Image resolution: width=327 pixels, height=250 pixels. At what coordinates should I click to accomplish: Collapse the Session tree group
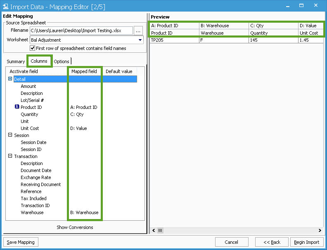10,135
